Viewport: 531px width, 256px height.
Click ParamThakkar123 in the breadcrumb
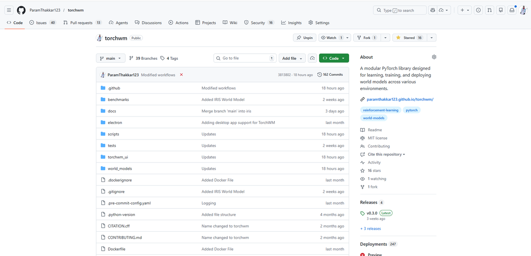tap(45, 10)
